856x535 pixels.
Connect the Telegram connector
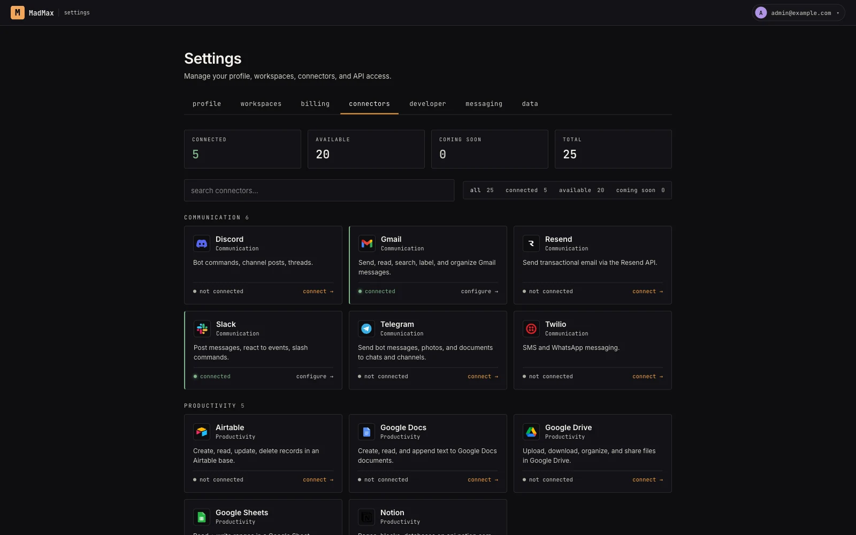[483, 377]
